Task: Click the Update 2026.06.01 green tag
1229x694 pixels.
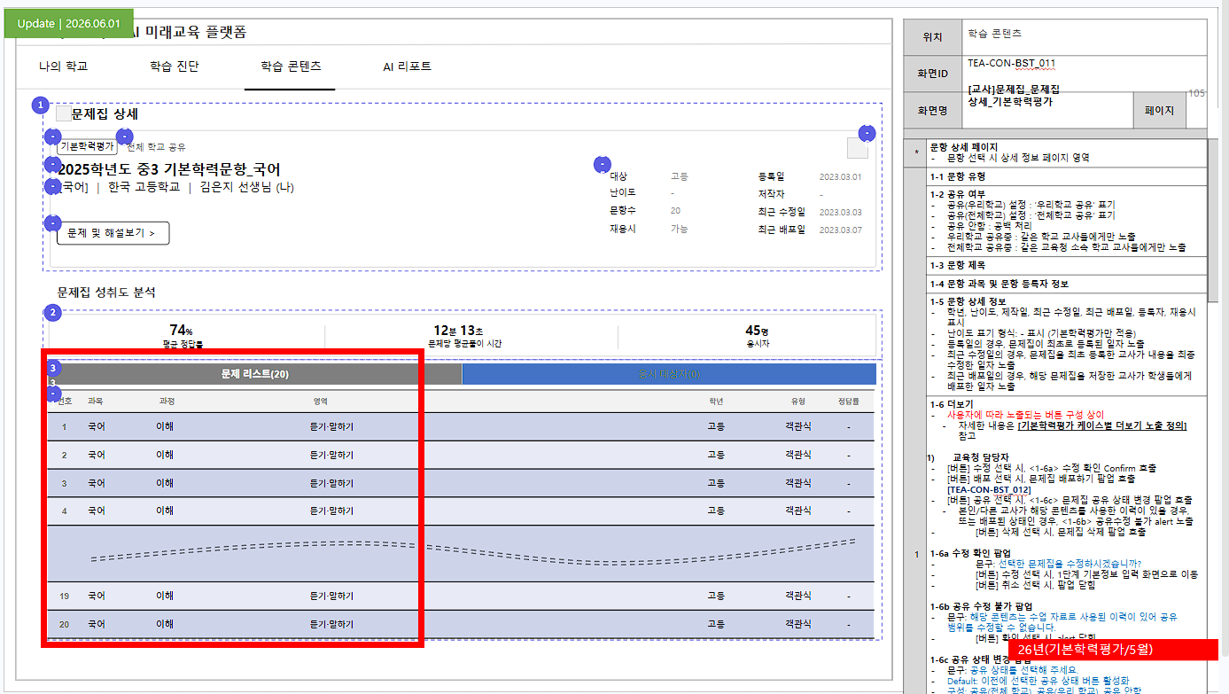Action: [x=69, y=23]
